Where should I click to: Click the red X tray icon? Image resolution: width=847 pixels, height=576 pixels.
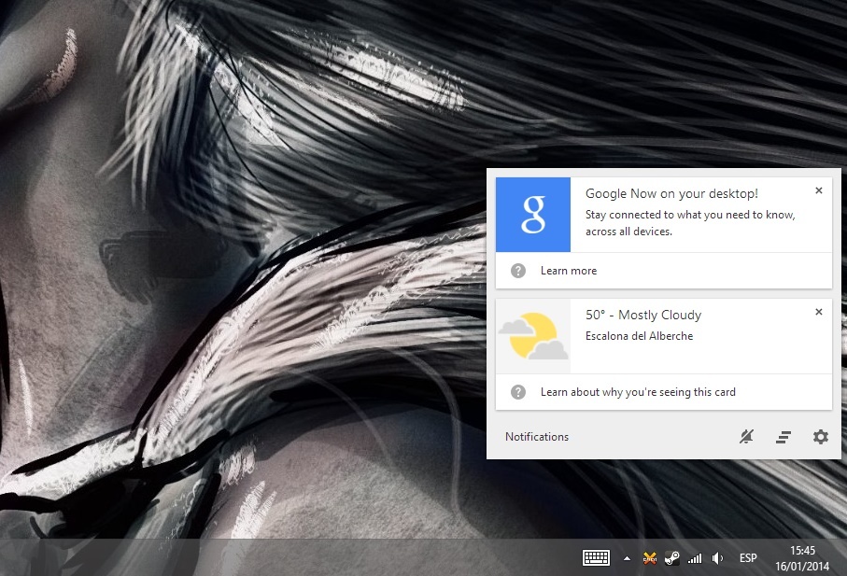pos(649,557)
